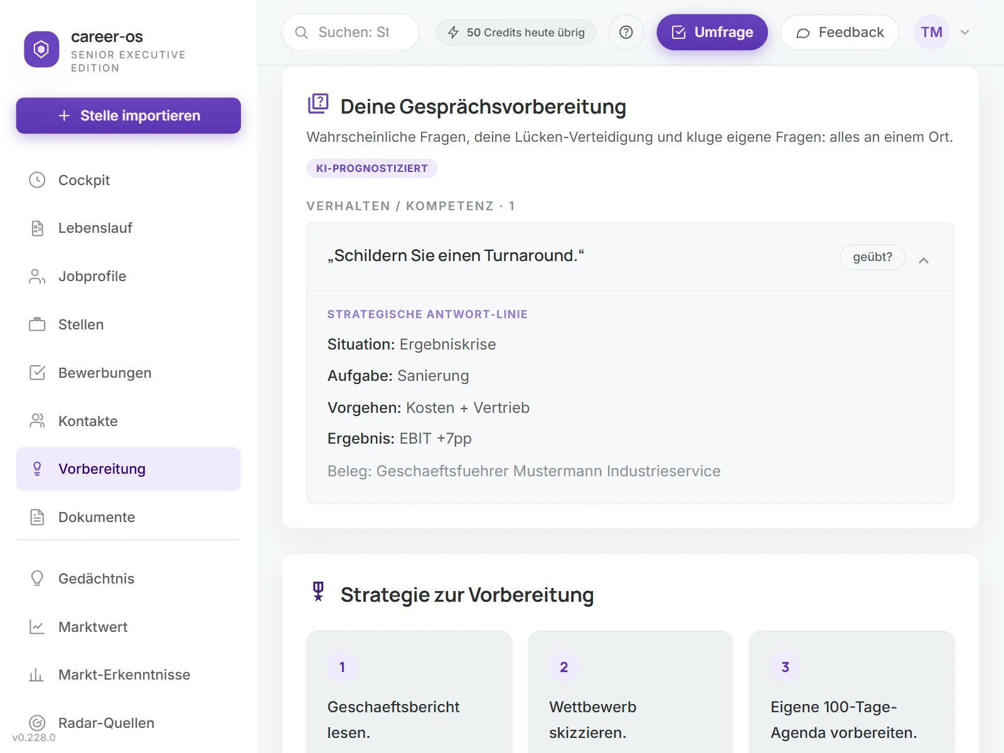
Task: Click strategy card 2 Wettbewerb skizzieren
Action: (x=631, y=692)
